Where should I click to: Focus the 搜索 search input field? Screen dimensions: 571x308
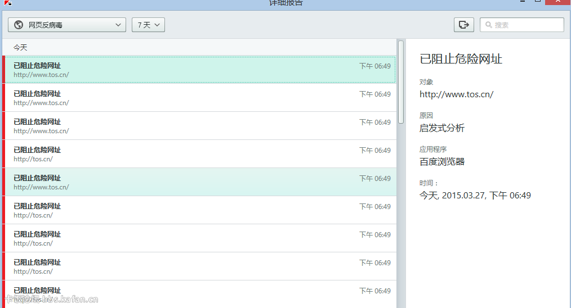[x=527, y=25]
